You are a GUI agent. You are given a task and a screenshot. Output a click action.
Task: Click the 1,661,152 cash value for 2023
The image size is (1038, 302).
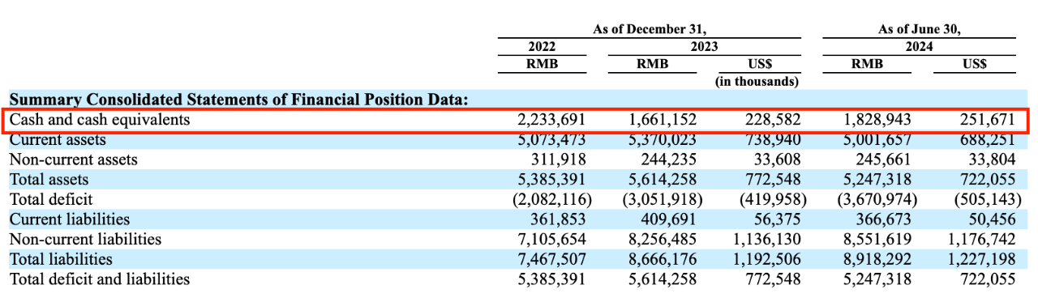pos(663,120)
